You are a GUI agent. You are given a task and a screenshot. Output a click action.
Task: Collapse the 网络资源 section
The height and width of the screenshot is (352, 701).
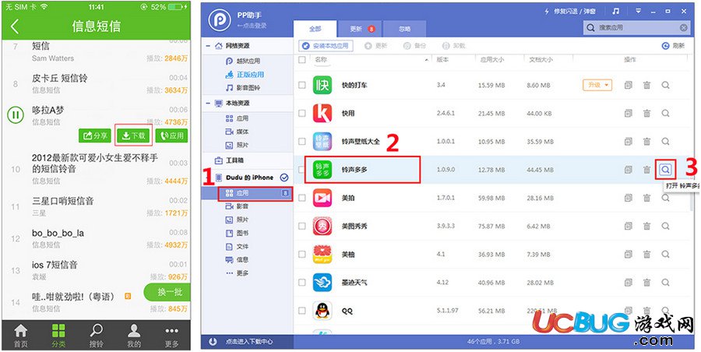point(208,46)
